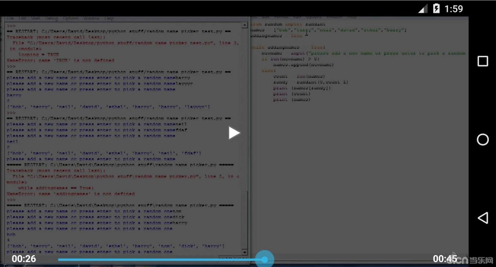496x267 pixels.
Task: Click the output list ending with 'fdaf'
Action: [x=104, y=153]
